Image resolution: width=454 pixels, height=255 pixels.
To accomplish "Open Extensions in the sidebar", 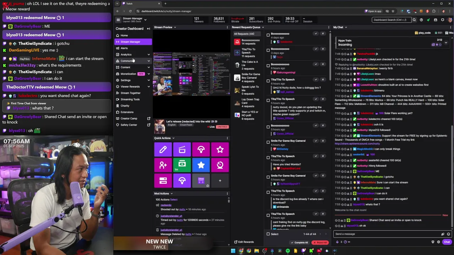I will (x=134, y=112).
